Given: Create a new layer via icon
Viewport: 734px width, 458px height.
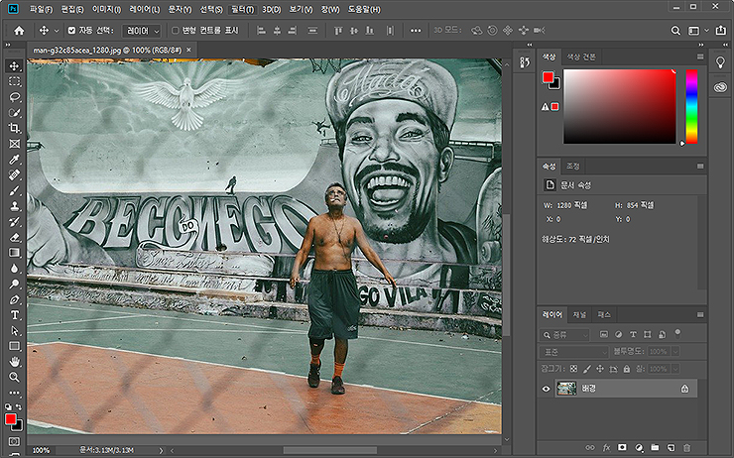Looking at the screenshot, I should [x=671, y=448].
